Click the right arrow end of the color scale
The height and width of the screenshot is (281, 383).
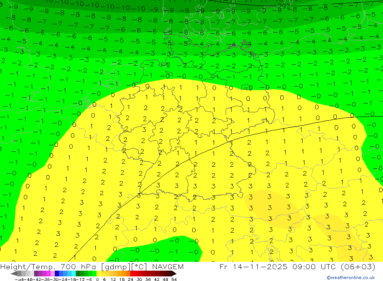[x=174, y=274]
